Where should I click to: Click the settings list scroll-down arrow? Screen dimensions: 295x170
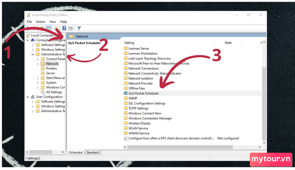point(264,143)
